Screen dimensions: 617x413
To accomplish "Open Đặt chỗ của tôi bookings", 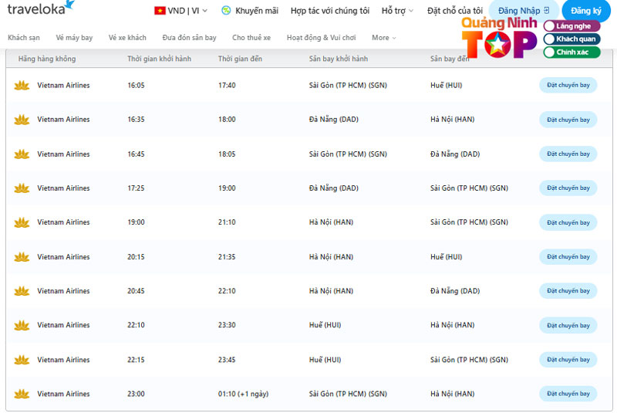I will coord(455,11).
